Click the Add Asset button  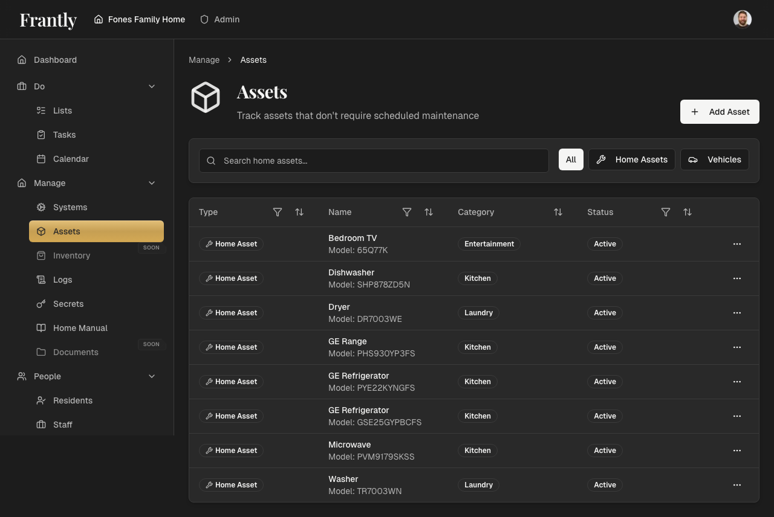[x=720, y=112]
